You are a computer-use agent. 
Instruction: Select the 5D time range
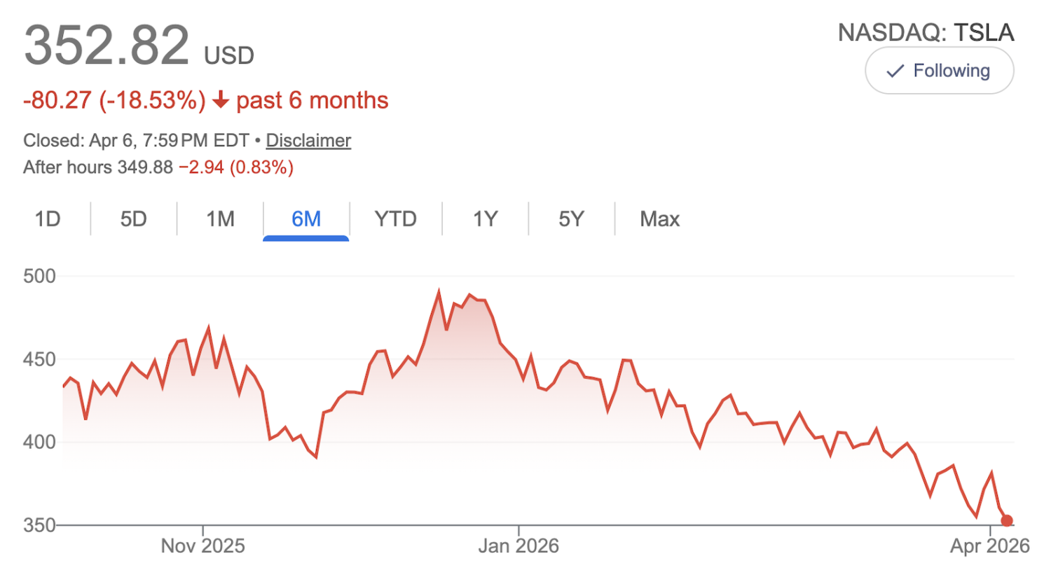[133, 218]
